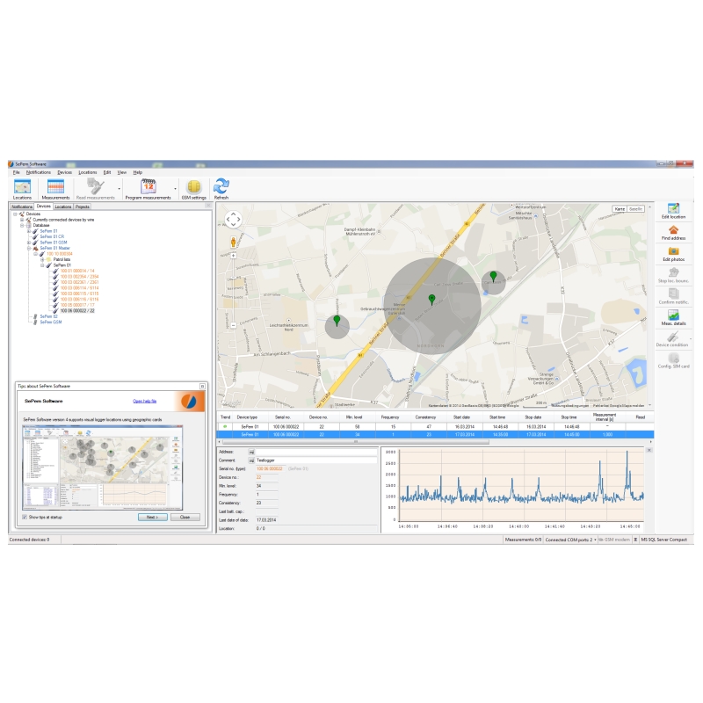Click the Address input field
Image resolution: width=703 pixels, height=703 pixels.
[316, 452]
